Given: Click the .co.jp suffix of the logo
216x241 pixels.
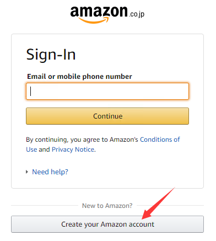Looking at the screenshot, I should click(x=137, y=14).
